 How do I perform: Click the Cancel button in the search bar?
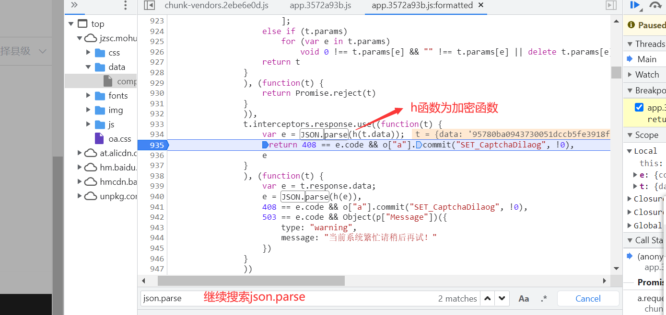pos(588,298)
